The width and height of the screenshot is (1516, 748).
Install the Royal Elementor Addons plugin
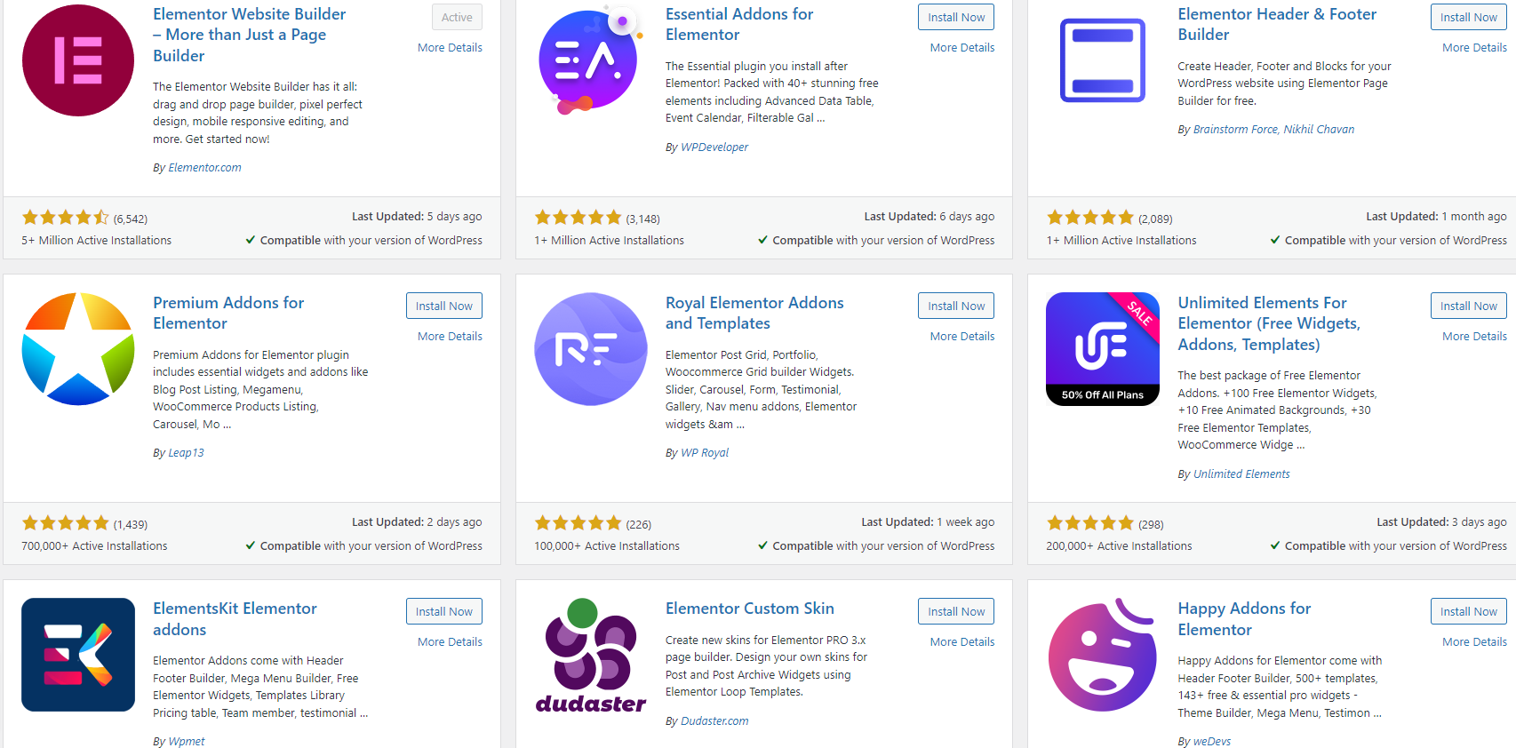(x=955, y=305)
